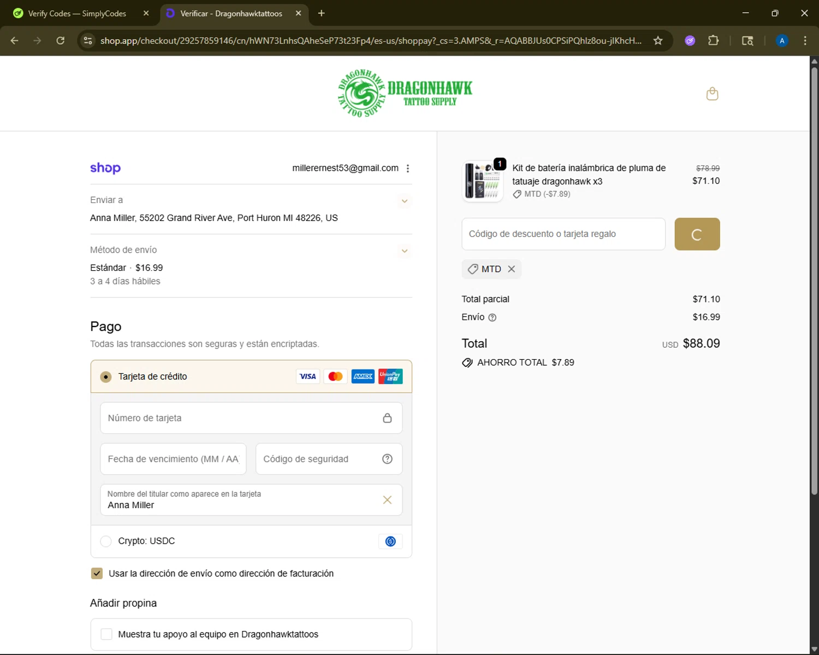Click the UnionPay logo

point(390,376)
